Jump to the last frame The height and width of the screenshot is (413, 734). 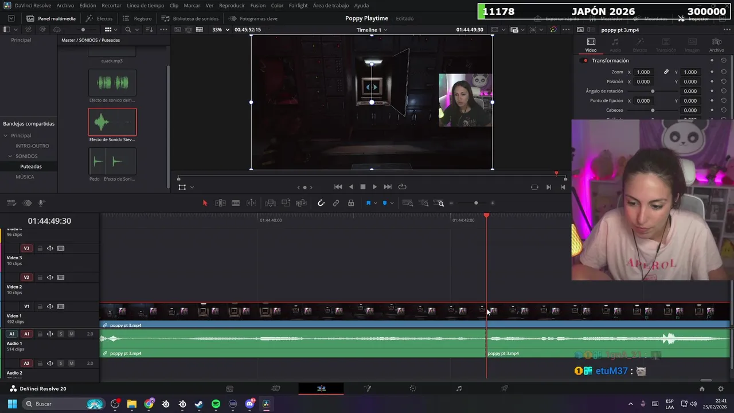click(388, 187)
